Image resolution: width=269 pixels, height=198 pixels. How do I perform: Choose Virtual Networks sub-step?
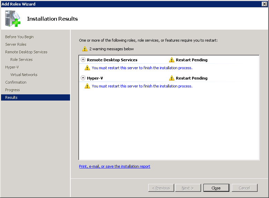tap(24, 75)
